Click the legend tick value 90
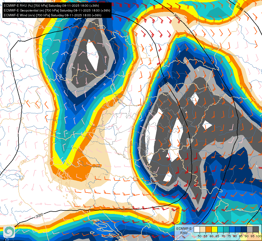 click(247, 236)
